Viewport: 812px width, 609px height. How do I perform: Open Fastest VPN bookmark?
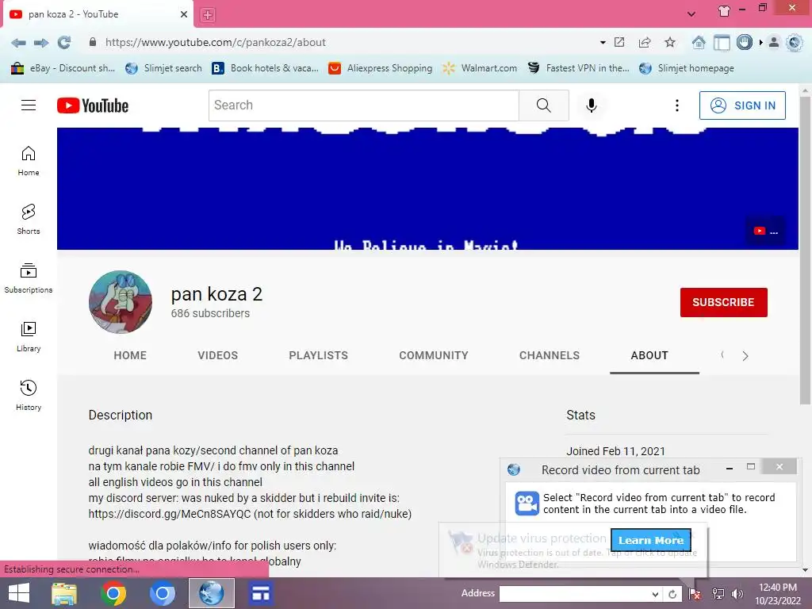(578, 68)
